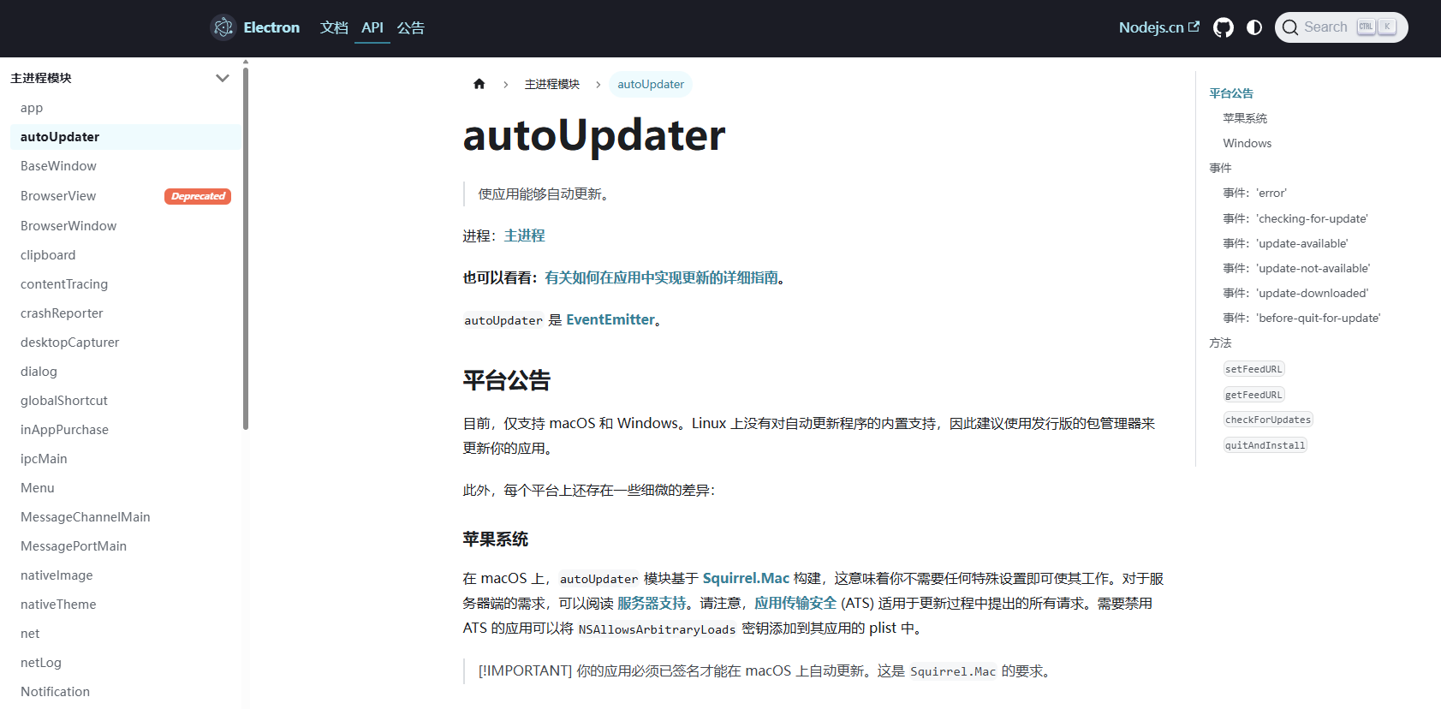Viewport: 1441px width, 709px height.
Task: Collapse the 主进程模块 sidebar category
Action: (223, 78)
